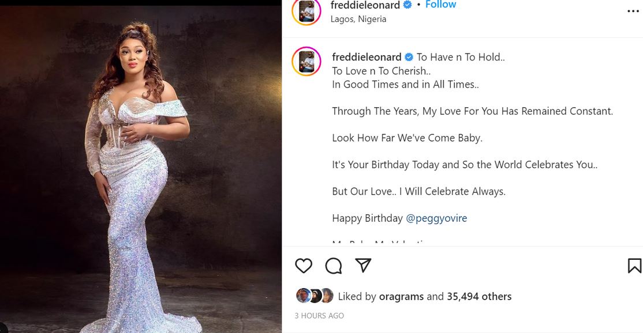The height and width of the screenshot is (333, 643).
Task: Open the @peggyovire mention
Action: [x=436, y=218]
